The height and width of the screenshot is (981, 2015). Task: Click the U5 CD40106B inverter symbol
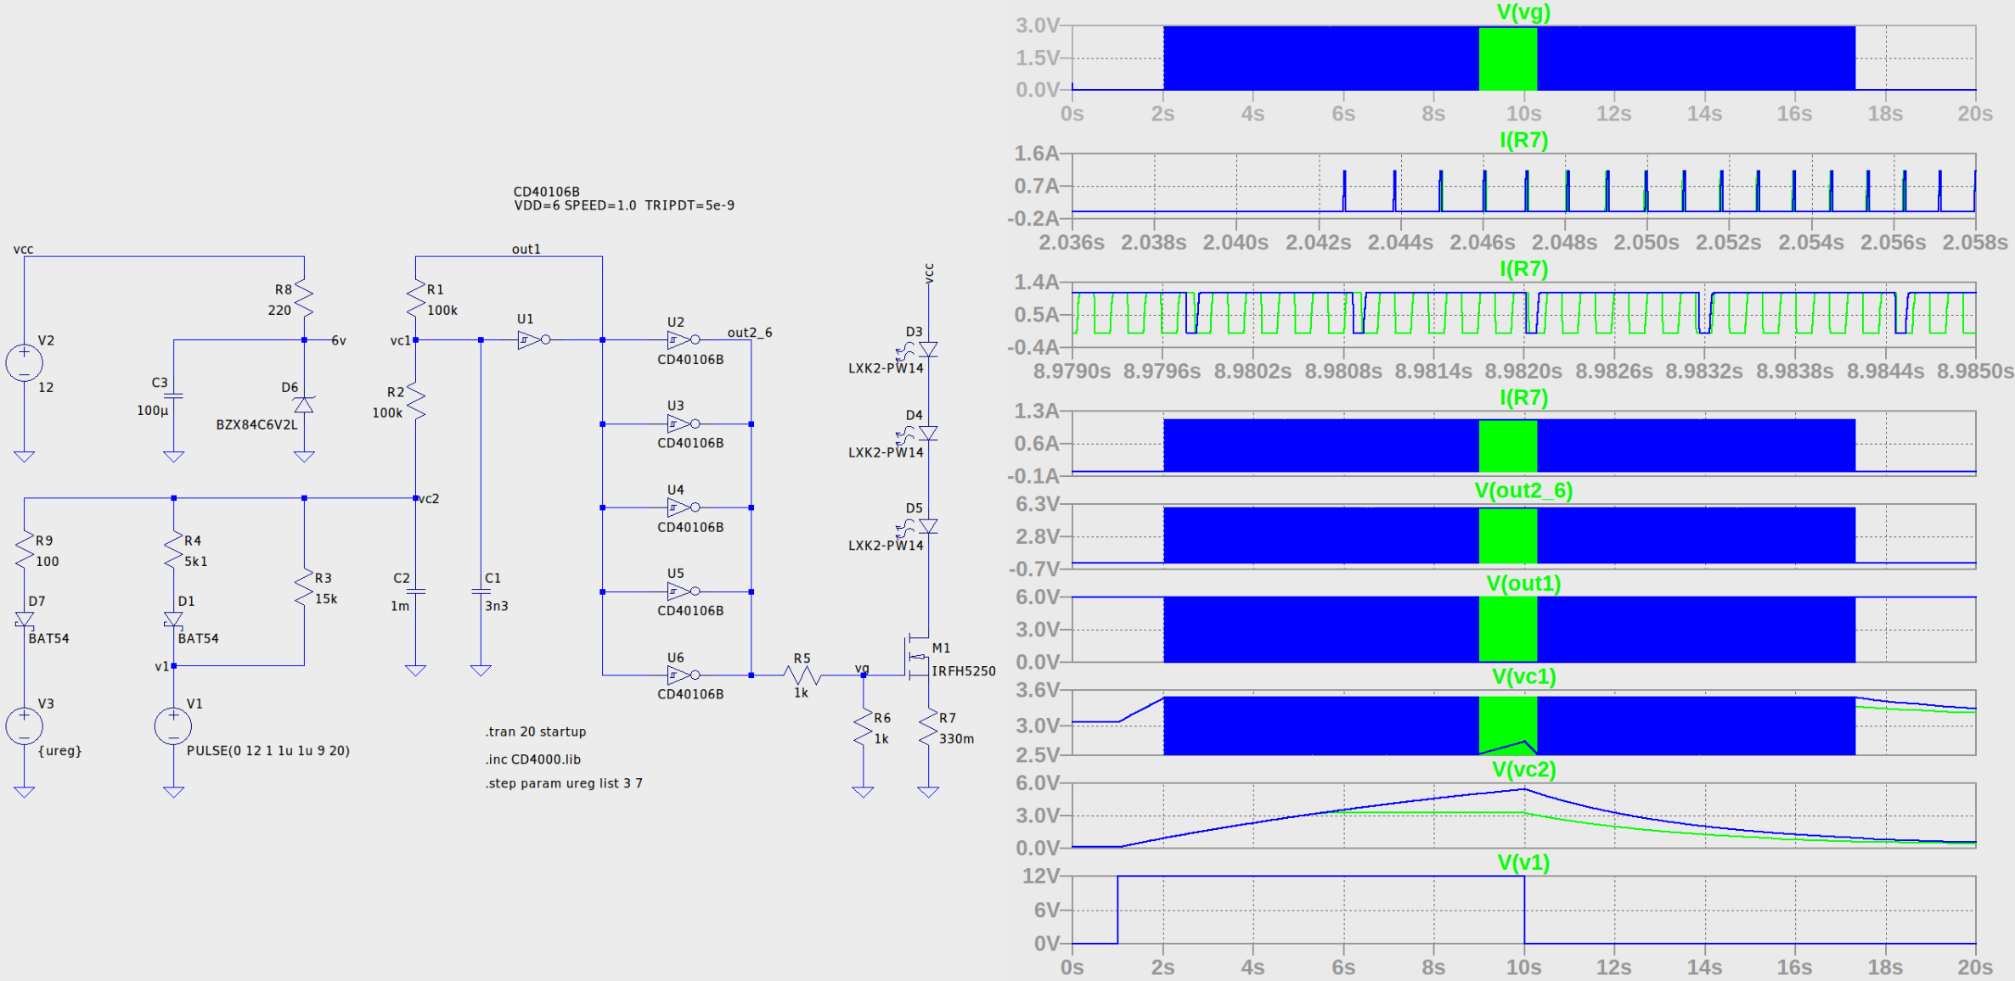point(684,591)
